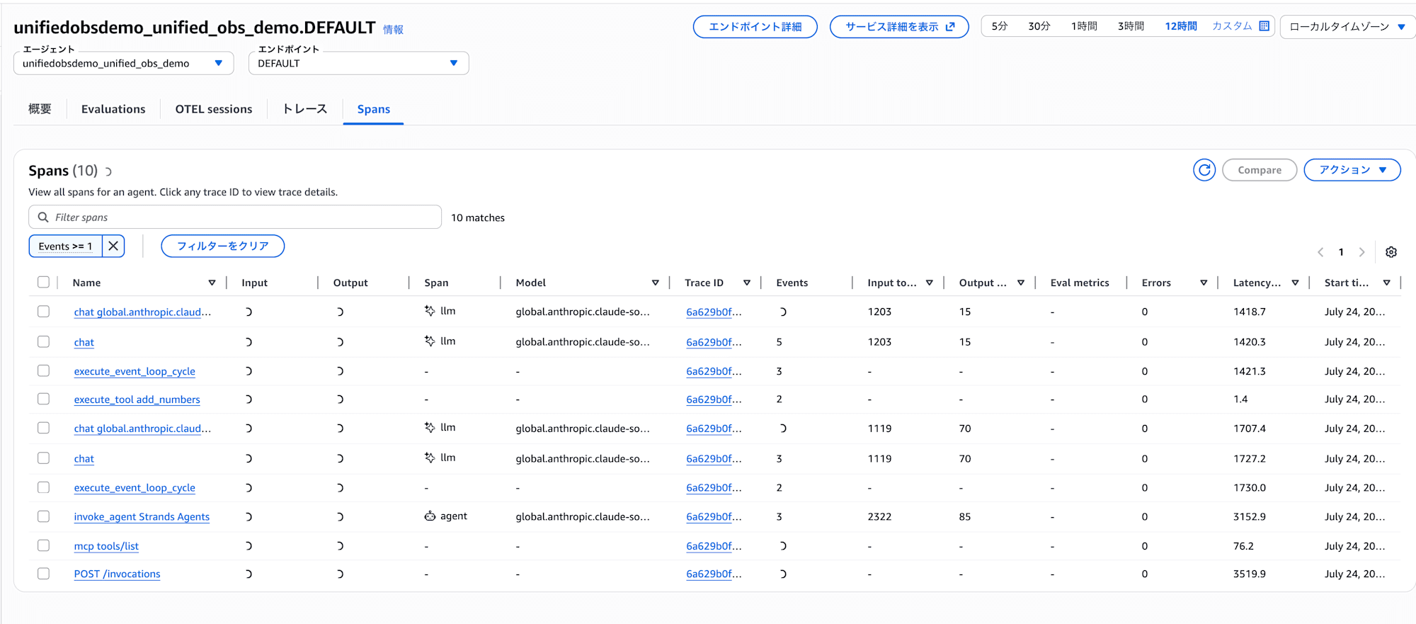Switch to the OTEL sessions tab
Image resolution: width=1416 pixels, height=624 pixels.
point(214,109)
